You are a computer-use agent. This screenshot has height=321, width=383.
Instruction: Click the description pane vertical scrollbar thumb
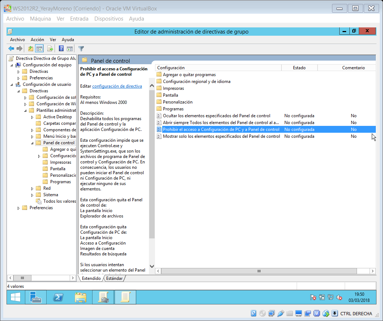click(x=152, y=164)
